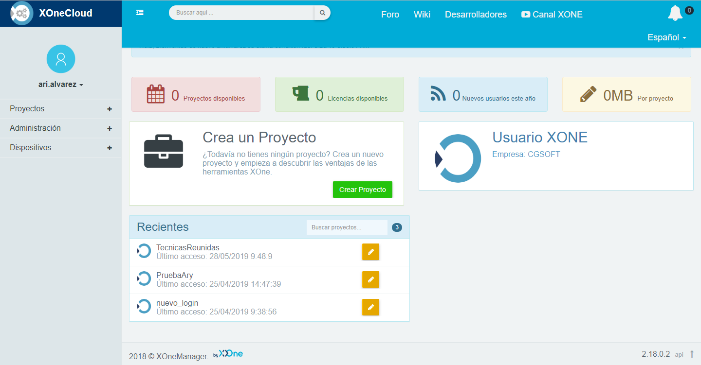Click the search magnifier button
Viewport: 701px width, 365px height.
322,13
